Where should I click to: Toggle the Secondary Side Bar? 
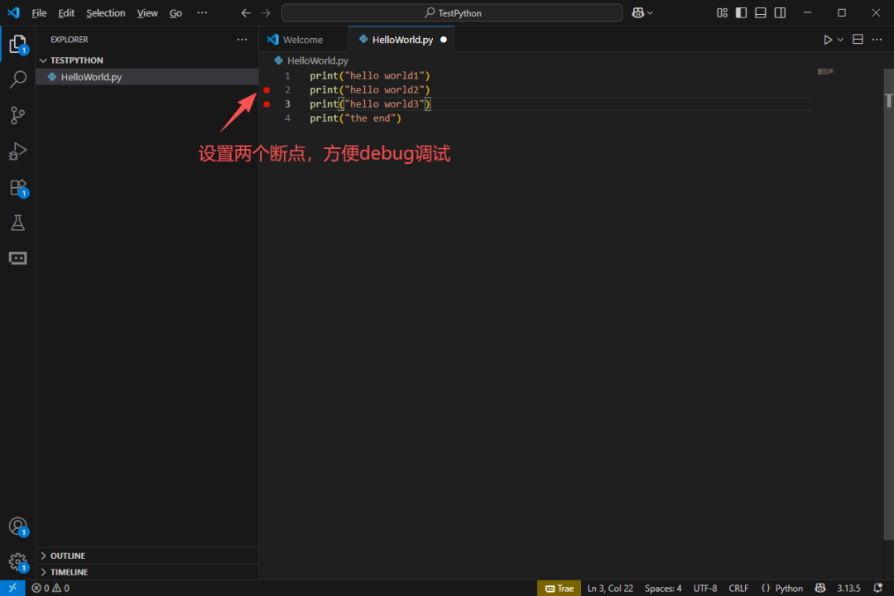pyautogui.click(x=780, y=12)
